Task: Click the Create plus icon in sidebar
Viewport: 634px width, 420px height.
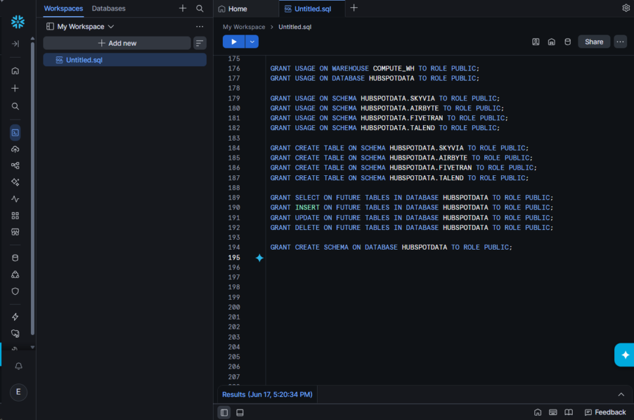Action: (x=15, y=88)
